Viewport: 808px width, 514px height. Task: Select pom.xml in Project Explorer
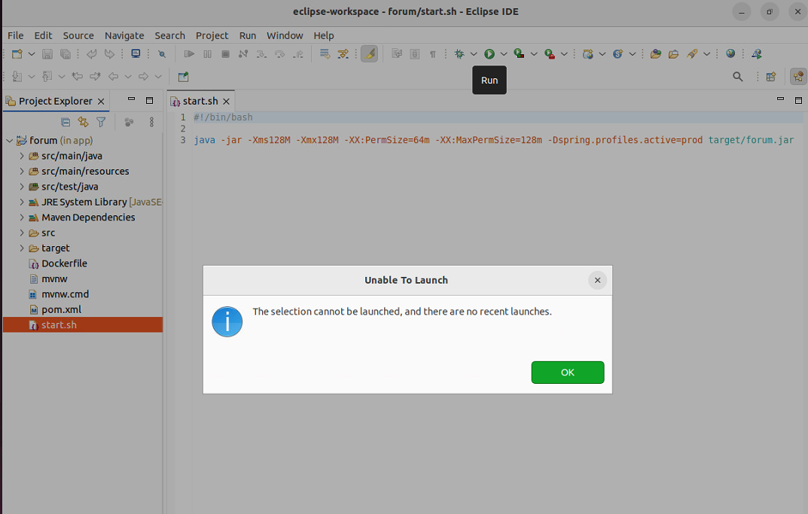(x=61, y=309)
